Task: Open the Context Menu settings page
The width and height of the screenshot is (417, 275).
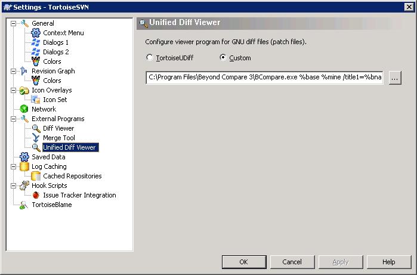Action: [63, 33]
